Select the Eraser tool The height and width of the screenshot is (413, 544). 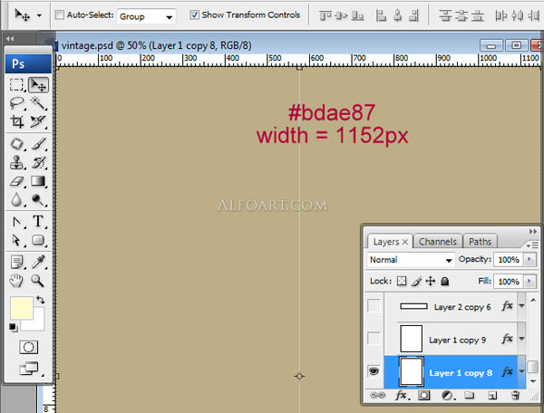(16, 181)
